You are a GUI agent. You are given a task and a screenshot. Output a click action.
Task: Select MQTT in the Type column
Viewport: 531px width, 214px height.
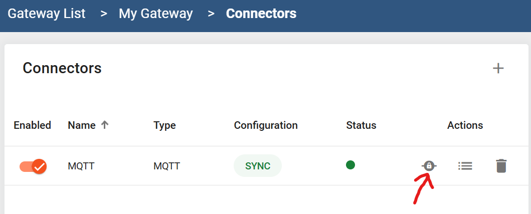[x=166, y=166]
